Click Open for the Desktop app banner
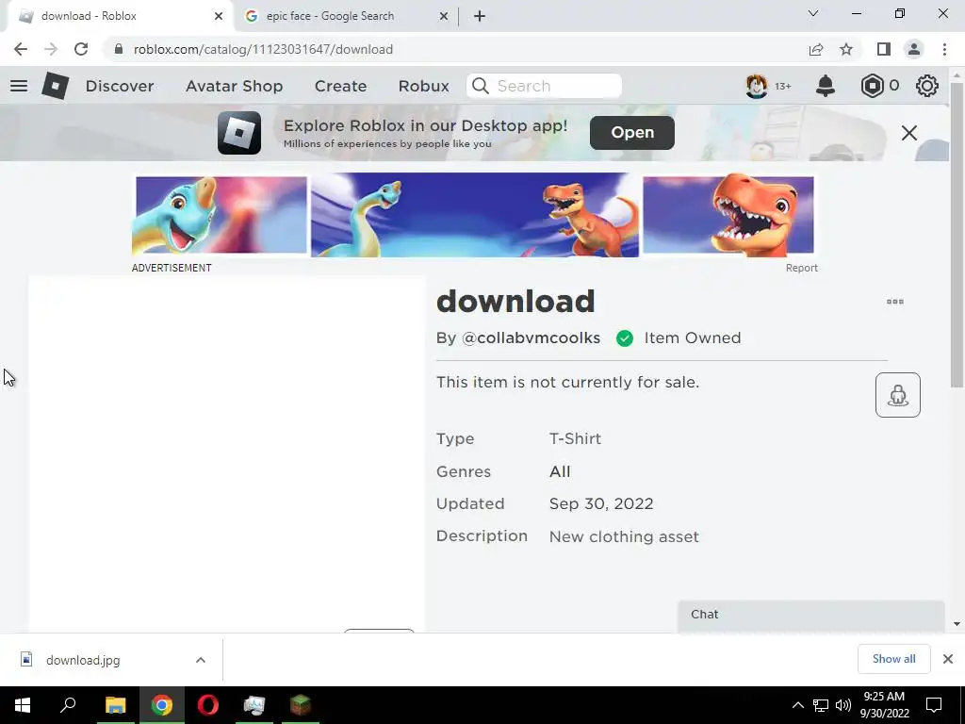 [632, 132]
